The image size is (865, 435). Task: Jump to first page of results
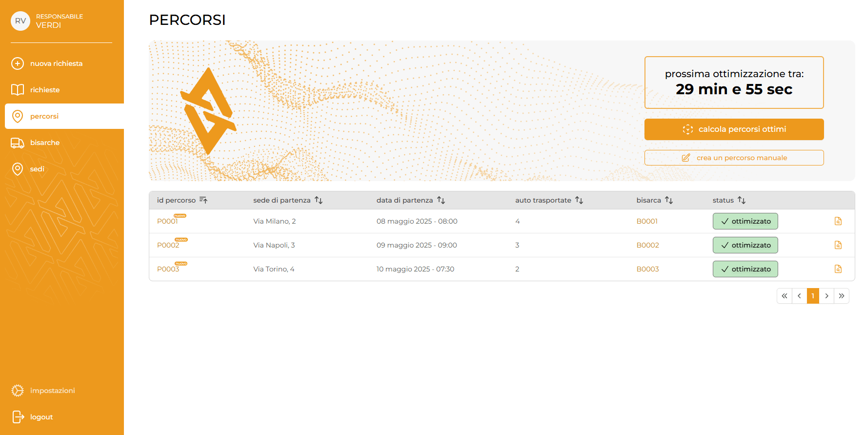click(x=785, y=296)
